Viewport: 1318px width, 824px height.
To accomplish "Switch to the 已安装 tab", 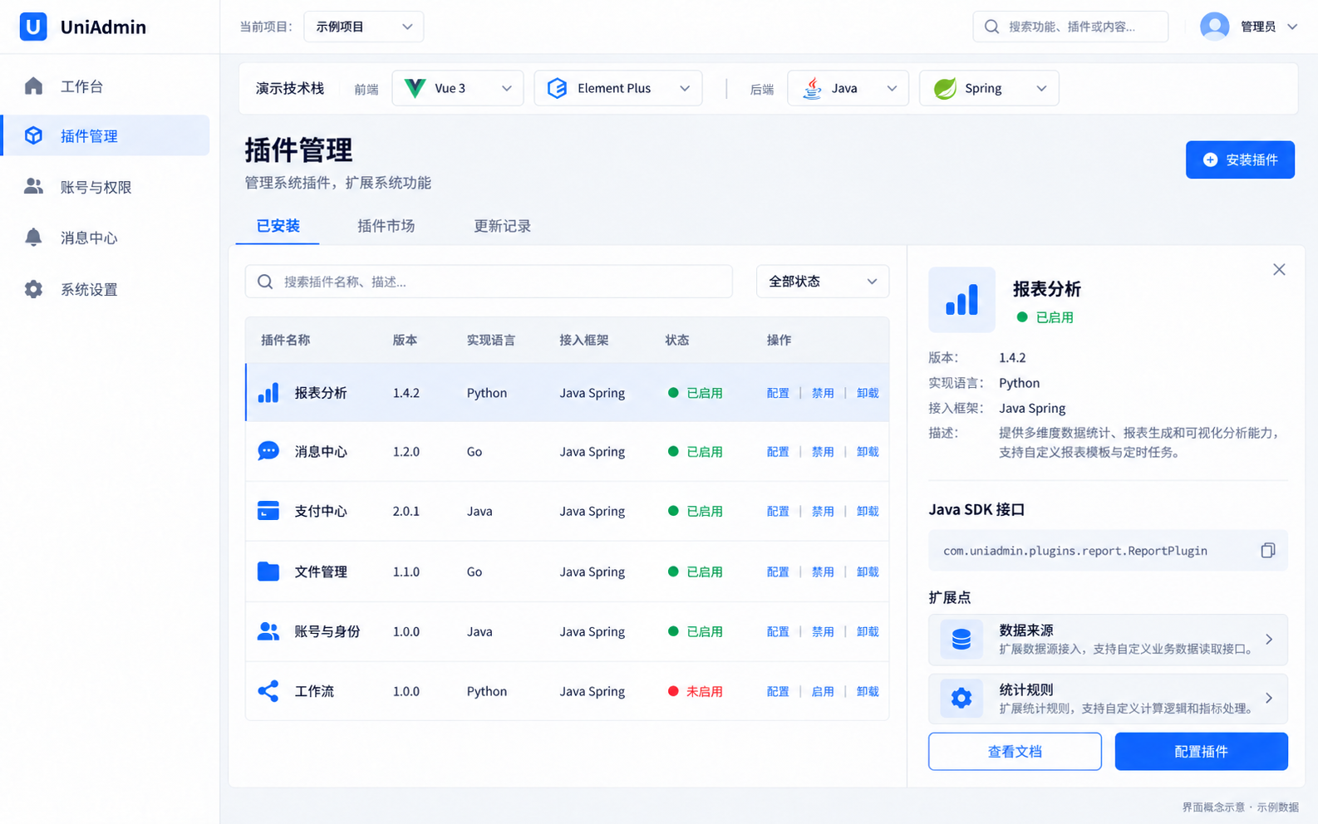I will pos(278,226).
